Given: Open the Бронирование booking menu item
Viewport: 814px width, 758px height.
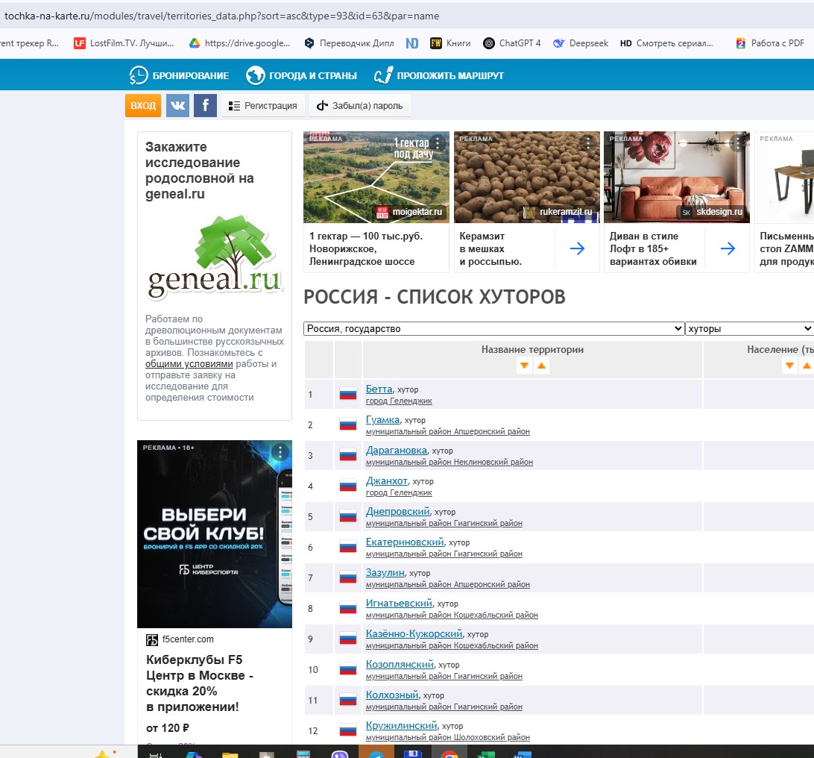Looking at the screenshot, I should click(x=179, y=76).
